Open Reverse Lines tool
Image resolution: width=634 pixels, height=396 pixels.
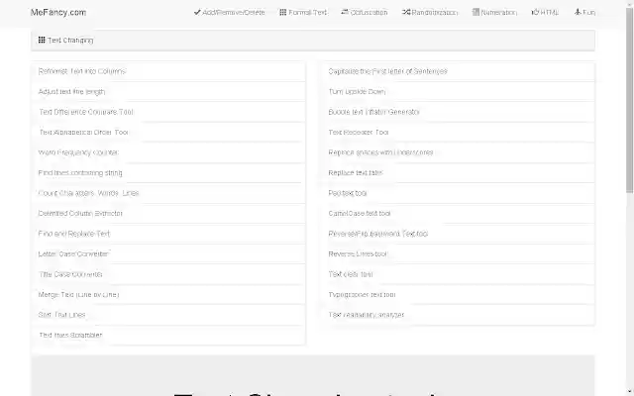coord(358,253)
